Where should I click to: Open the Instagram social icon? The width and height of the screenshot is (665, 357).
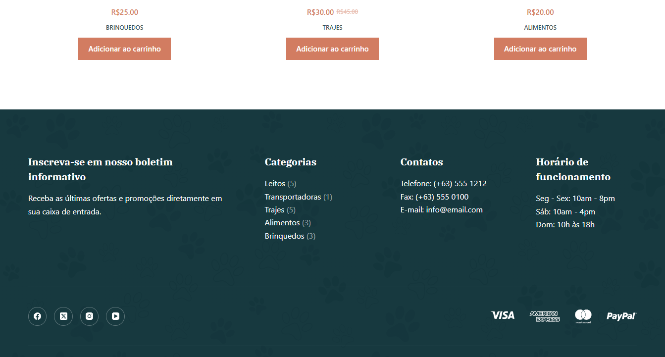[x=89, y=316]
